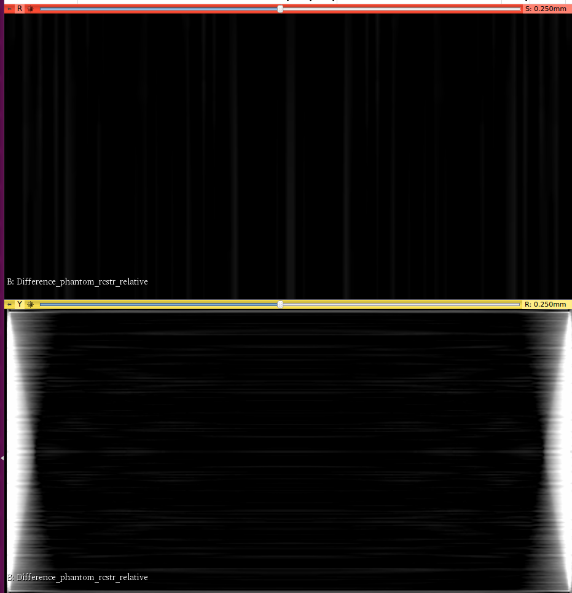This screenshot has width=572, height=593.
Task: Click the center-view icon in the Yellow slice bar
Action: point(31,304)
